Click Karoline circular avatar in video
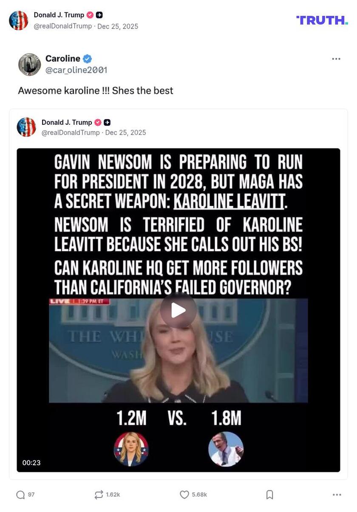Screen dimensions: 357x512 (131, 449)
